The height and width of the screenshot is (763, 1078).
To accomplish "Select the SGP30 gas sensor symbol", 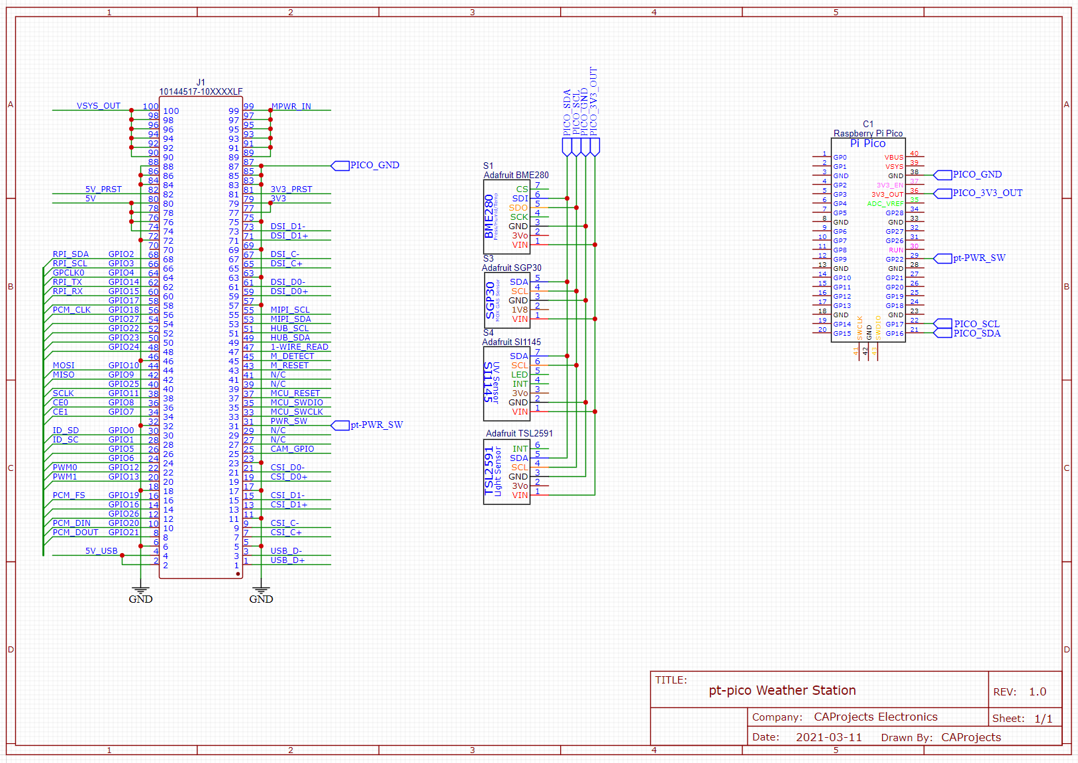I will point(507,300).
